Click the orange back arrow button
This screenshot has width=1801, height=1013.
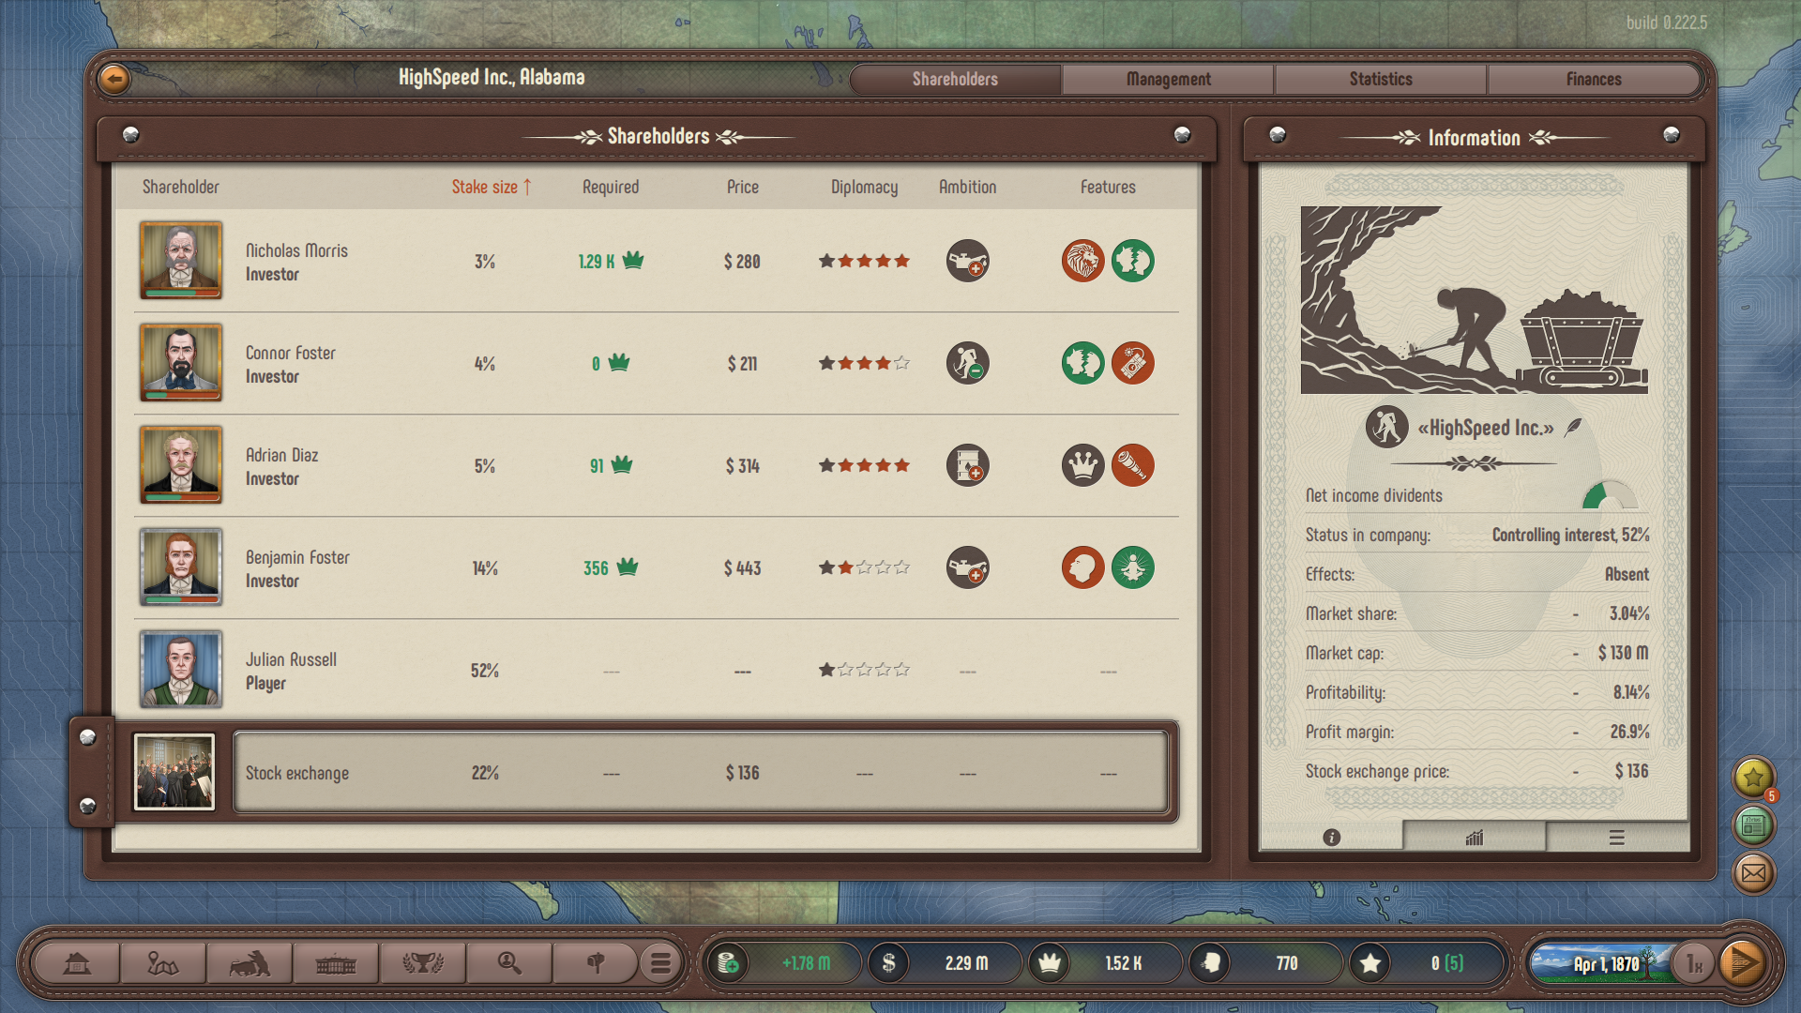point(114,79)
